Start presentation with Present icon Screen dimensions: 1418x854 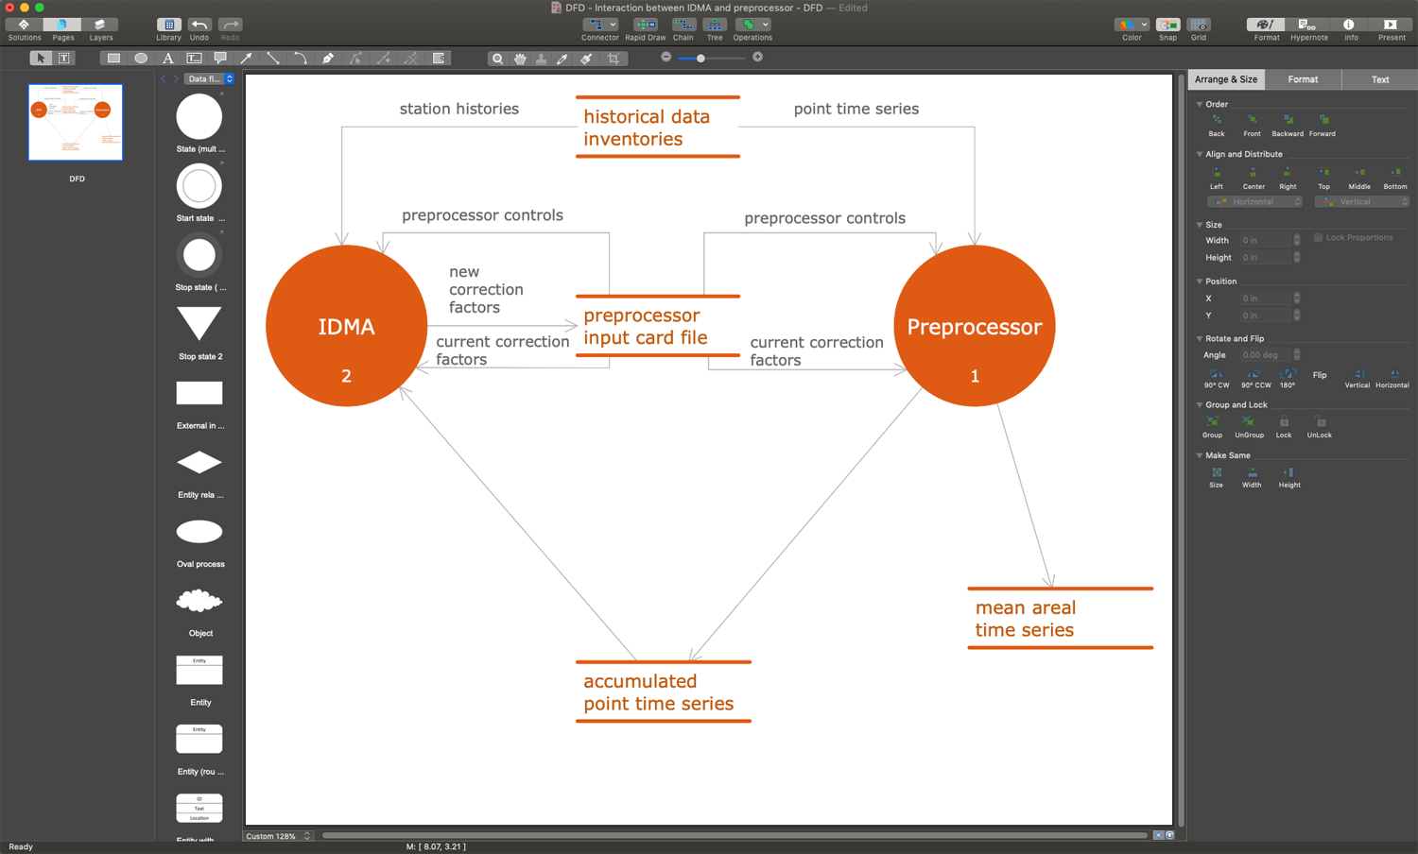point(1391,28)
